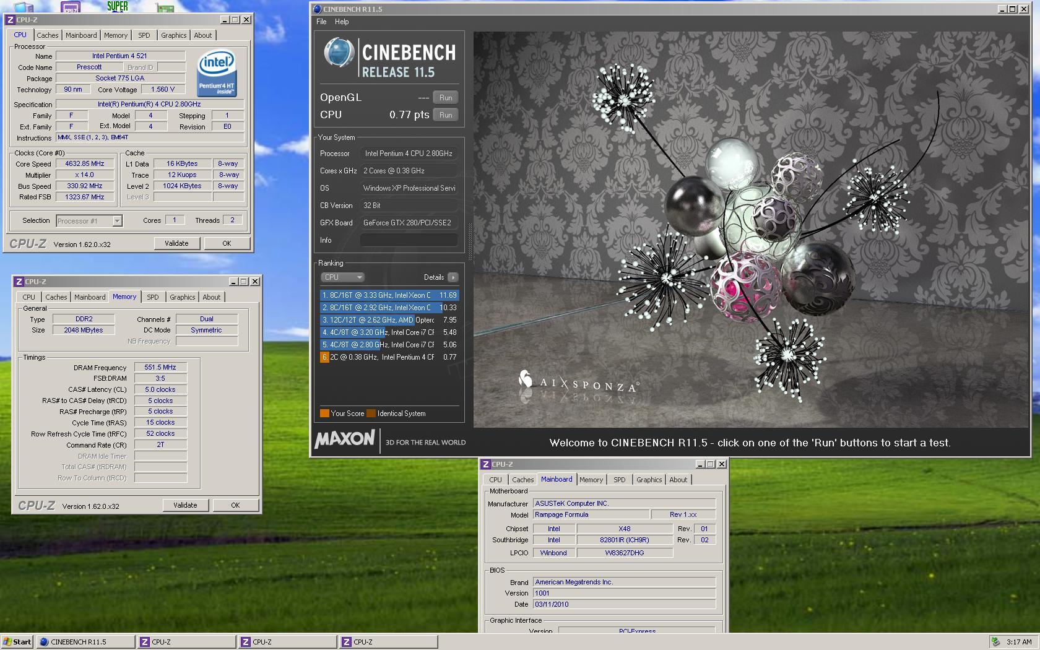Image resolution: width=1040 pixels, height=650 pixels.
Task: Activate the third CPU-Z taskbar button
Action: 389,642
